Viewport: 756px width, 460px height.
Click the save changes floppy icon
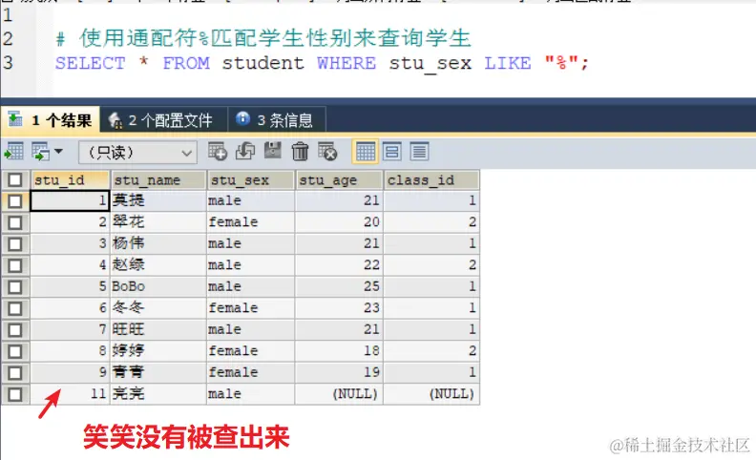(x=272, y=151)
